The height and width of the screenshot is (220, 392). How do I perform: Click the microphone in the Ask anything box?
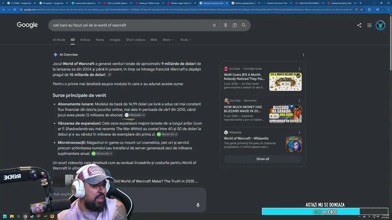(x=198, y=205)
